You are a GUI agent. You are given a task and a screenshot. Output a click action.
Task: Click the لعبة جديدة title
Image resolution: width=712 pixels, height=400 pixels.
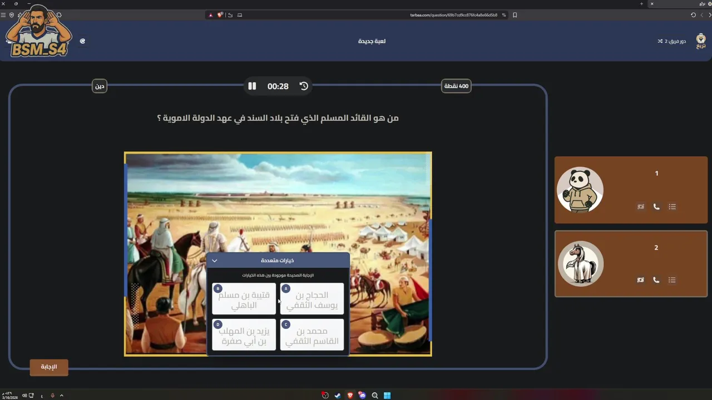pyautogui.click(x=372, y=41)
